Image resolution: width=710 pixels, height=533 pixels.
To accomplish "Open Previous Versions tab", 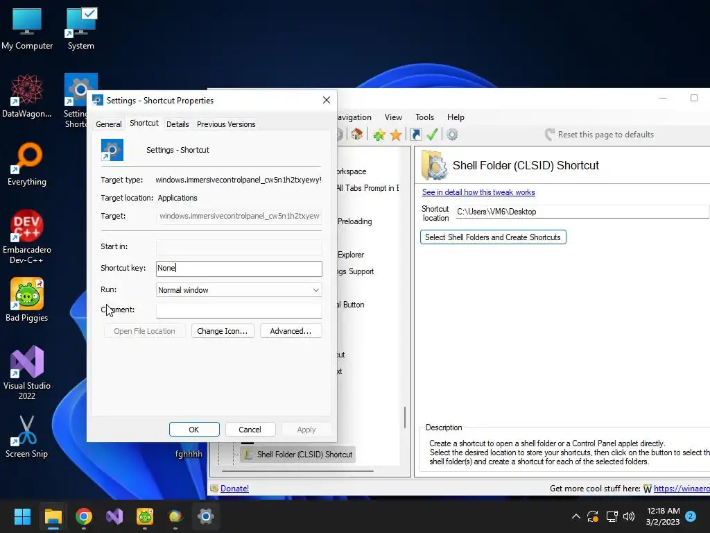I will (226, 124).
